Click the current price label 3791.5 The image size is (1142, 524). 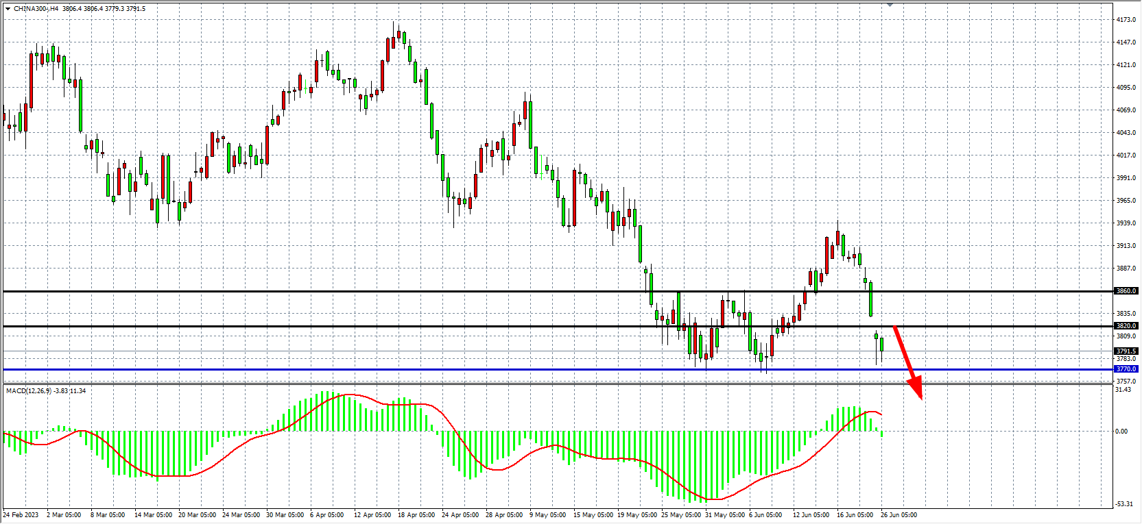[x=1126, y=351]
